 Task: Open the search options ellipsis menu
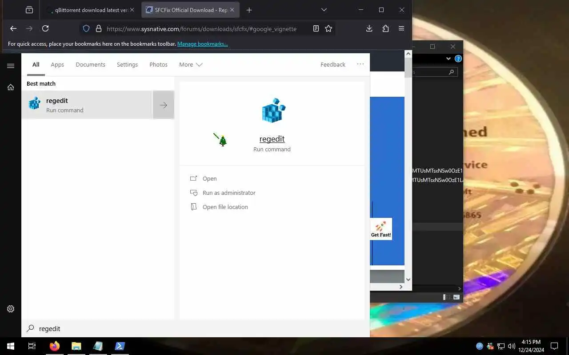point(360,64)
